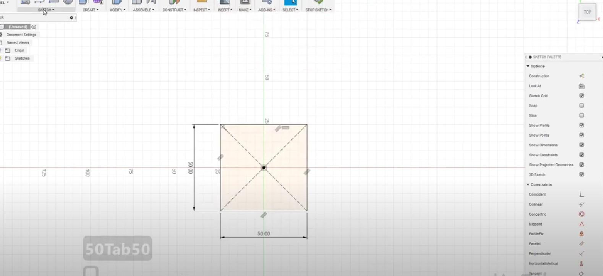Image resolution: width=603 pixels, height=276 pixels.
Task: Click the Construct plane icon
Action: click(x=174, y=2)
